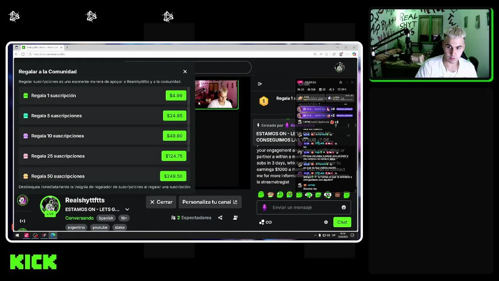
Task: Click the 2 Espectadores viewer count
Action: pyautogui.click(x=191, y=218)
